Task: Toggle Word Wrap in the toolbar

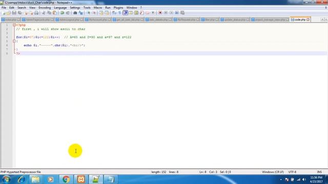Action: (x=114, y=13)
